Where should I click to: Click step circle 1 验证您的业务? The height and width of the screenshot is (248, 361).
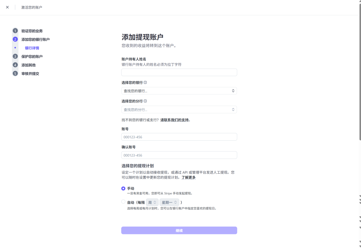pyautogui.click(x=15, y=31)
